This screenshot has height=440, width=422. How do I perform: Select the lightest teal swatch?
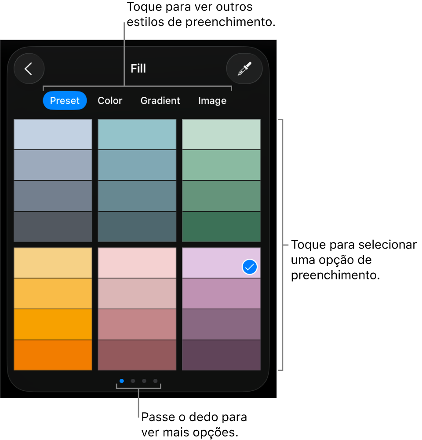(x=137, y=134)
